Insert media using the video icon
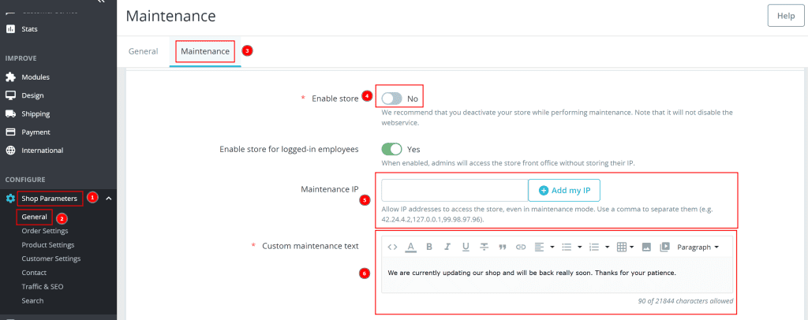Viewport: 808px width, 320px height. pos(664,247)
